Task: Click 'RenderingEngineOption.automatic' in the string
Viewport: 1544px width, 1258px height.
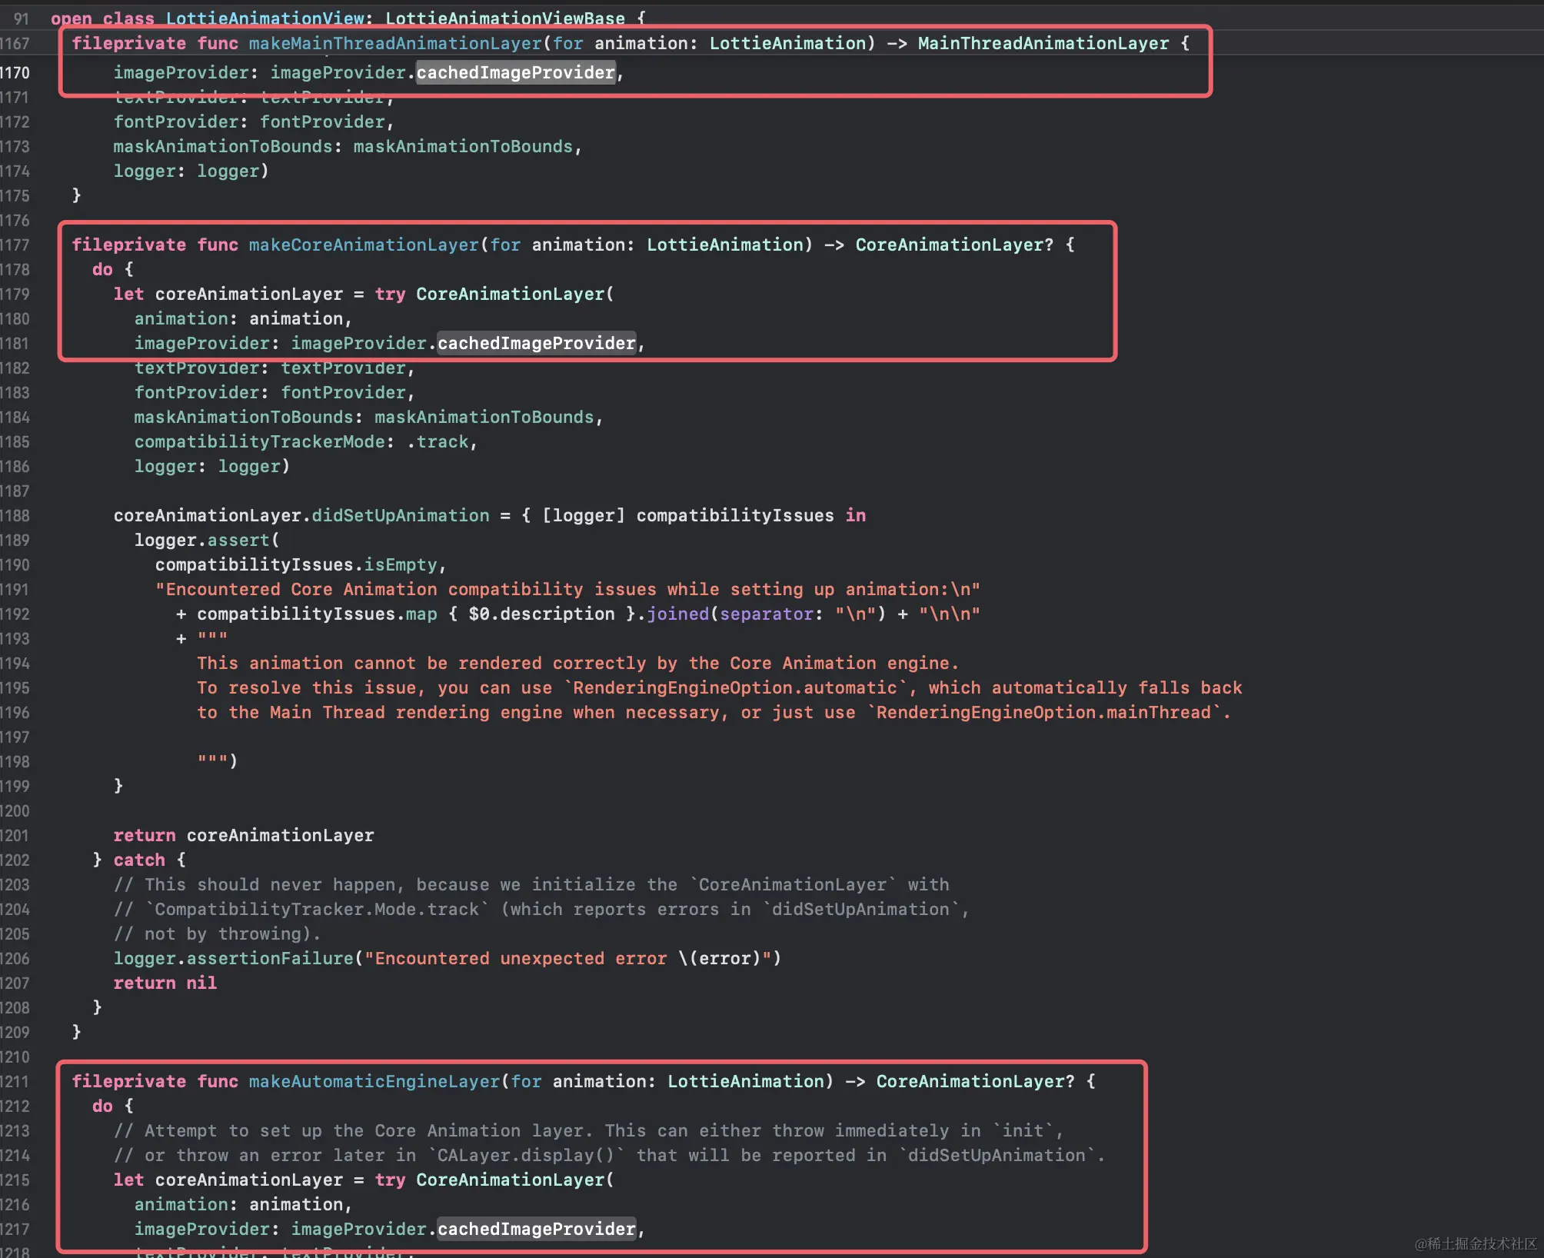Action: click(x=734, y=688)
